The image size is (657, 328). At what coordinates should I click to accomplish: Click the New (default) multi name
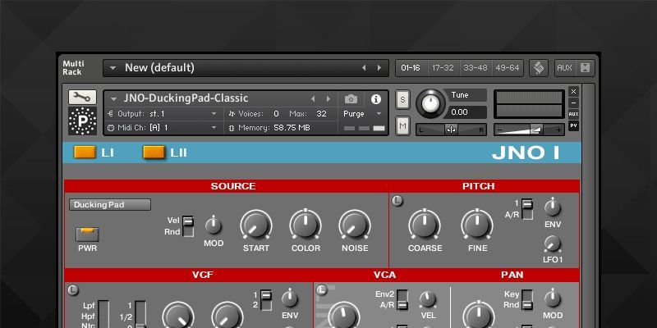(159, 68)
